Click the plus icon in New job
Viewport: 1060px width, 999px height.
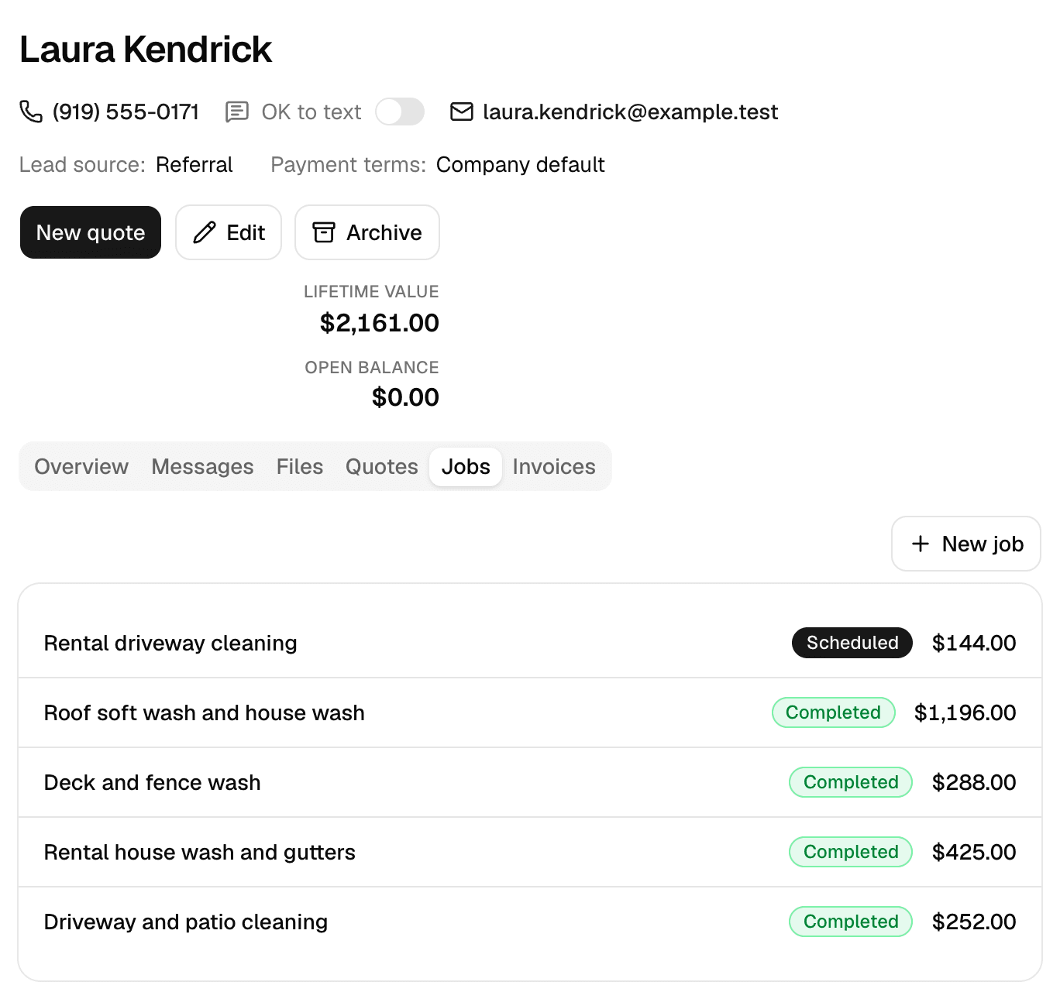coord(921,544)
